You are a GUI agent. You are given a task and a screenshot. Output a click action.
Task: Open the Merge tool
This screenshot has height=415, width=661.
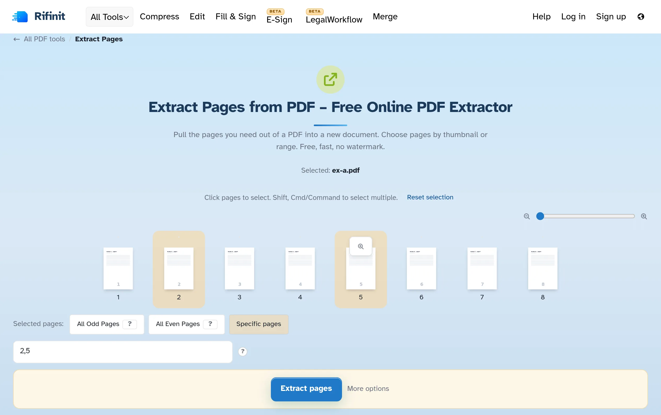click(385, 16)
